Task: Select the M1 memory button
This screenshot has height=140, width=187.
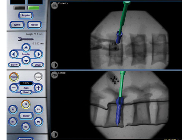Action: pos(13,121)
